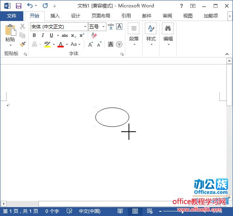Screen dimensions: 233x216
Task: Expand the font name dropdown list
Action: click(85, 27)
